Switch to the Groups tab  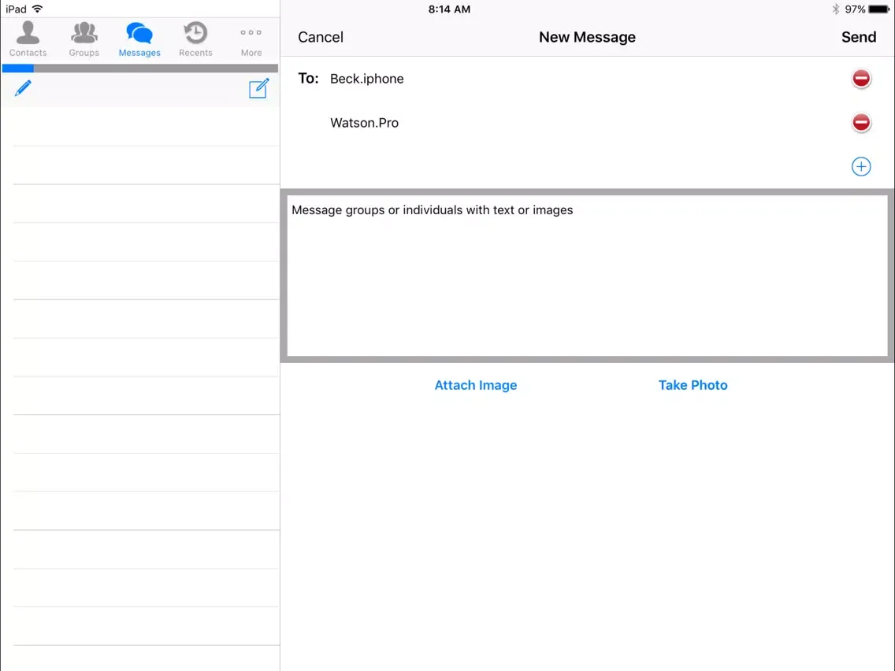click(84, 39)
